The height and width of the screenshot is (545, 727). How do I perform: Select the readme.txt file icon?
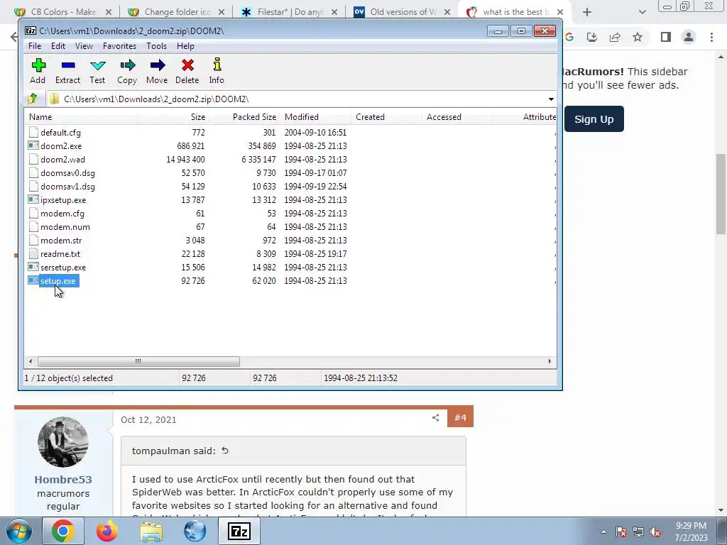coord(33,254)
